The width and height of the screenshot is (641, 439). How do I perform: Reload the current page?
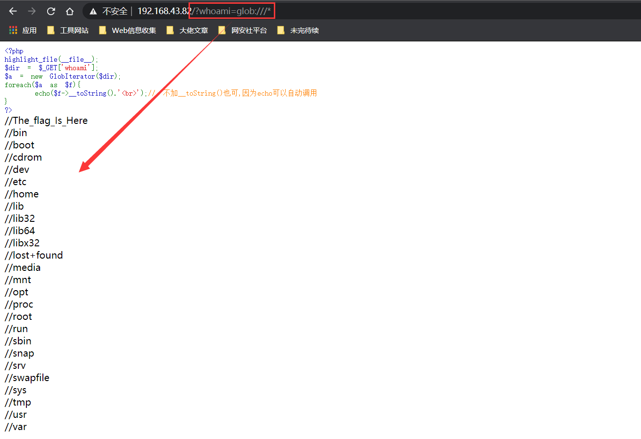point(51,11)
